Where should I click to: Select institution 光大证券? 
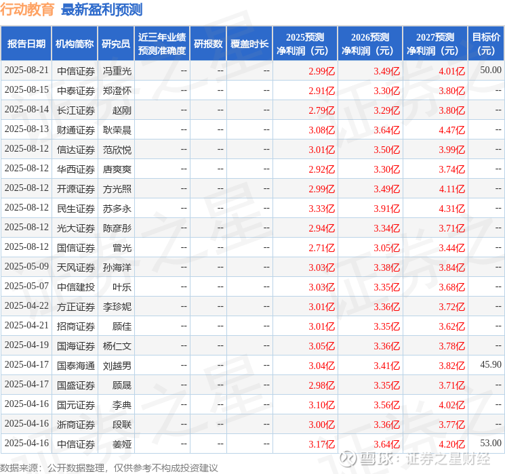click(x=76, y=228)
